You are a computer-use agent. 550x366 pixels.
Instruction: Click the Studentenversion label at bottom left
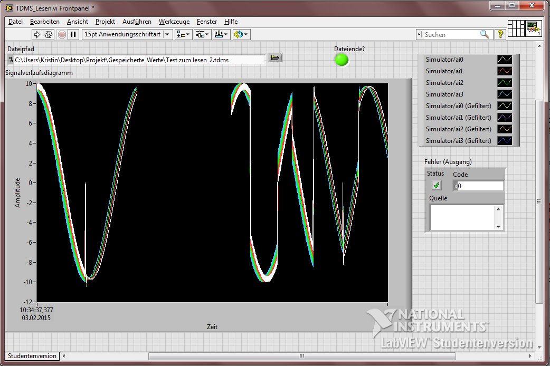[32, 356]
